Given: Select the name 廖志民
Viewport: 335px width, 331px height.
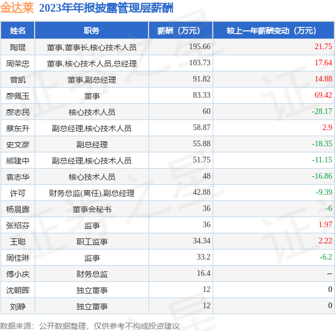Looking at the screenshot, I should click(18, 112).
